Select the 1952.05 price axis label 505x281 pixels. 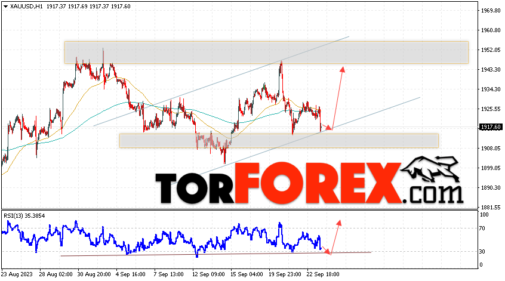click(491, 50)
